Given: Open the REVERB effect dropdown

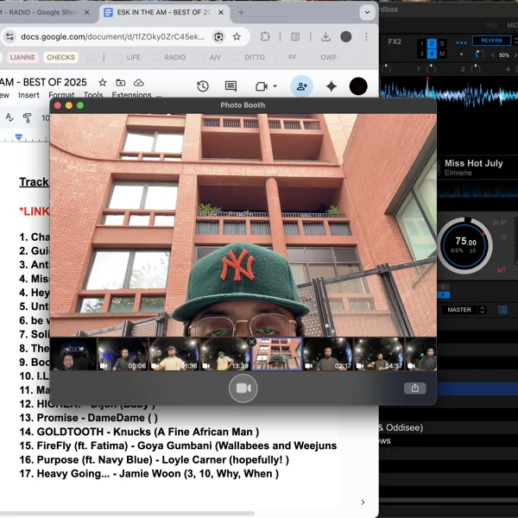Looking at the screenshot, I should tap(491, 41).
